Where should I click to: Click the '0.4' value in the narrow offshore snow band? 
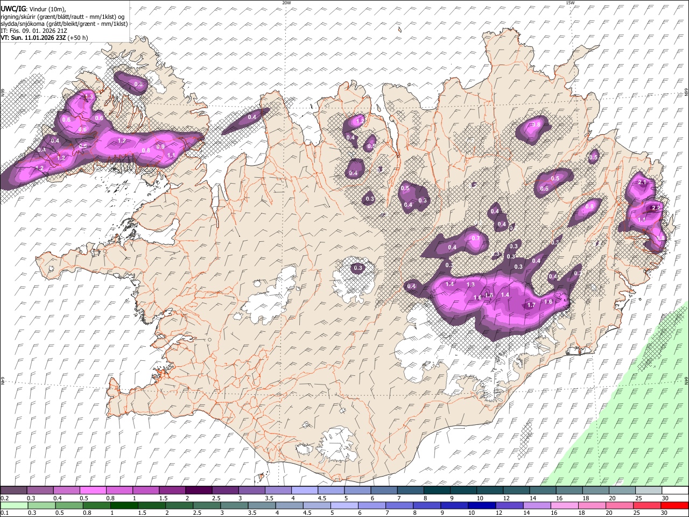pyautogui.click(x=252, y=117)
